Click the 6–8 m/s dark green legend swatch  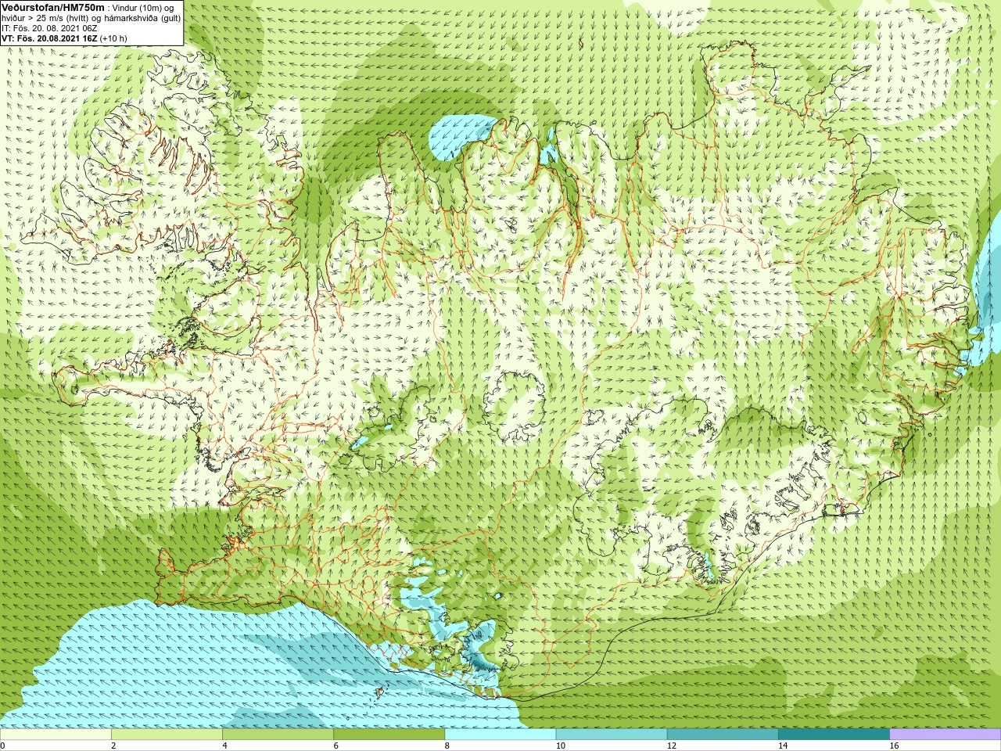(389, 735)
